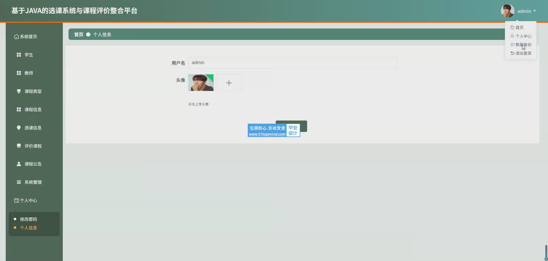Open 课程信息 in the sidebar
548x261 pixels.
pos(33,109)
